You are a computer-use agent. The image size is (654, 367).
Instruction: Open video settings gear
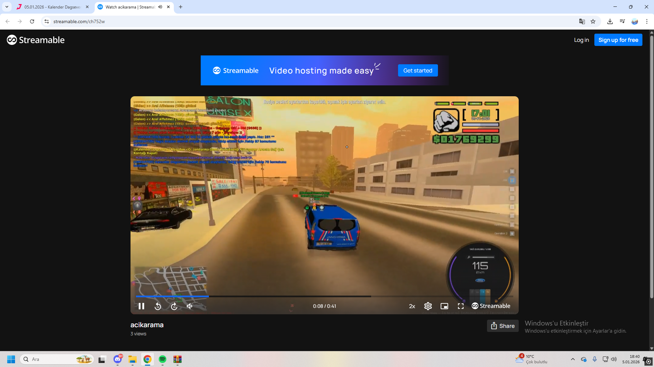pyautogui.click(x=428, y=306)
